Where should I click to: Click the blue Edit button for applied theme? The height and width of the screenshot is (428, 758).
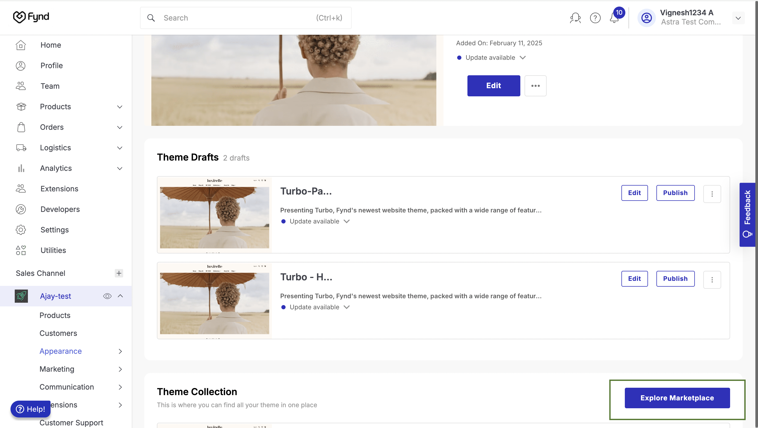(493, 86)
